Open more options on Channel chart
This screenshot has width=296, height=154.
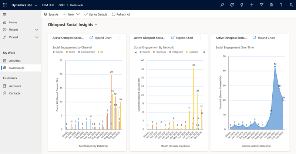[119, 38]
